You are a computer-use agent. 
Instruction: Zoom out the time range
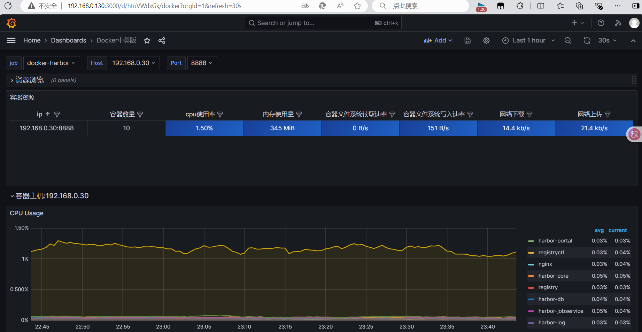coord(568,40)
